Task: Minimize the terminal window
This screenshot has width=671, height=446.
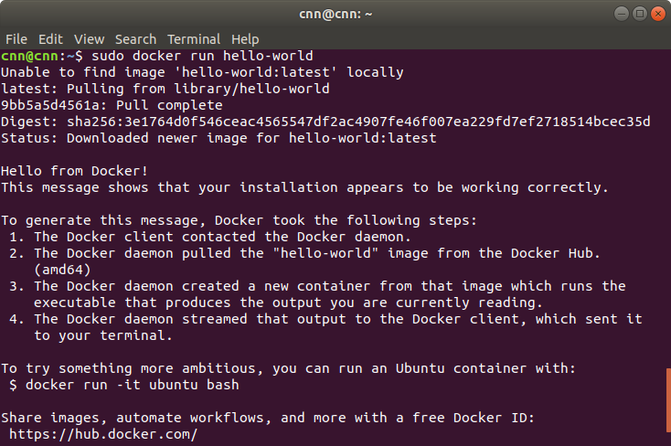Action: [x=622, y=14]
